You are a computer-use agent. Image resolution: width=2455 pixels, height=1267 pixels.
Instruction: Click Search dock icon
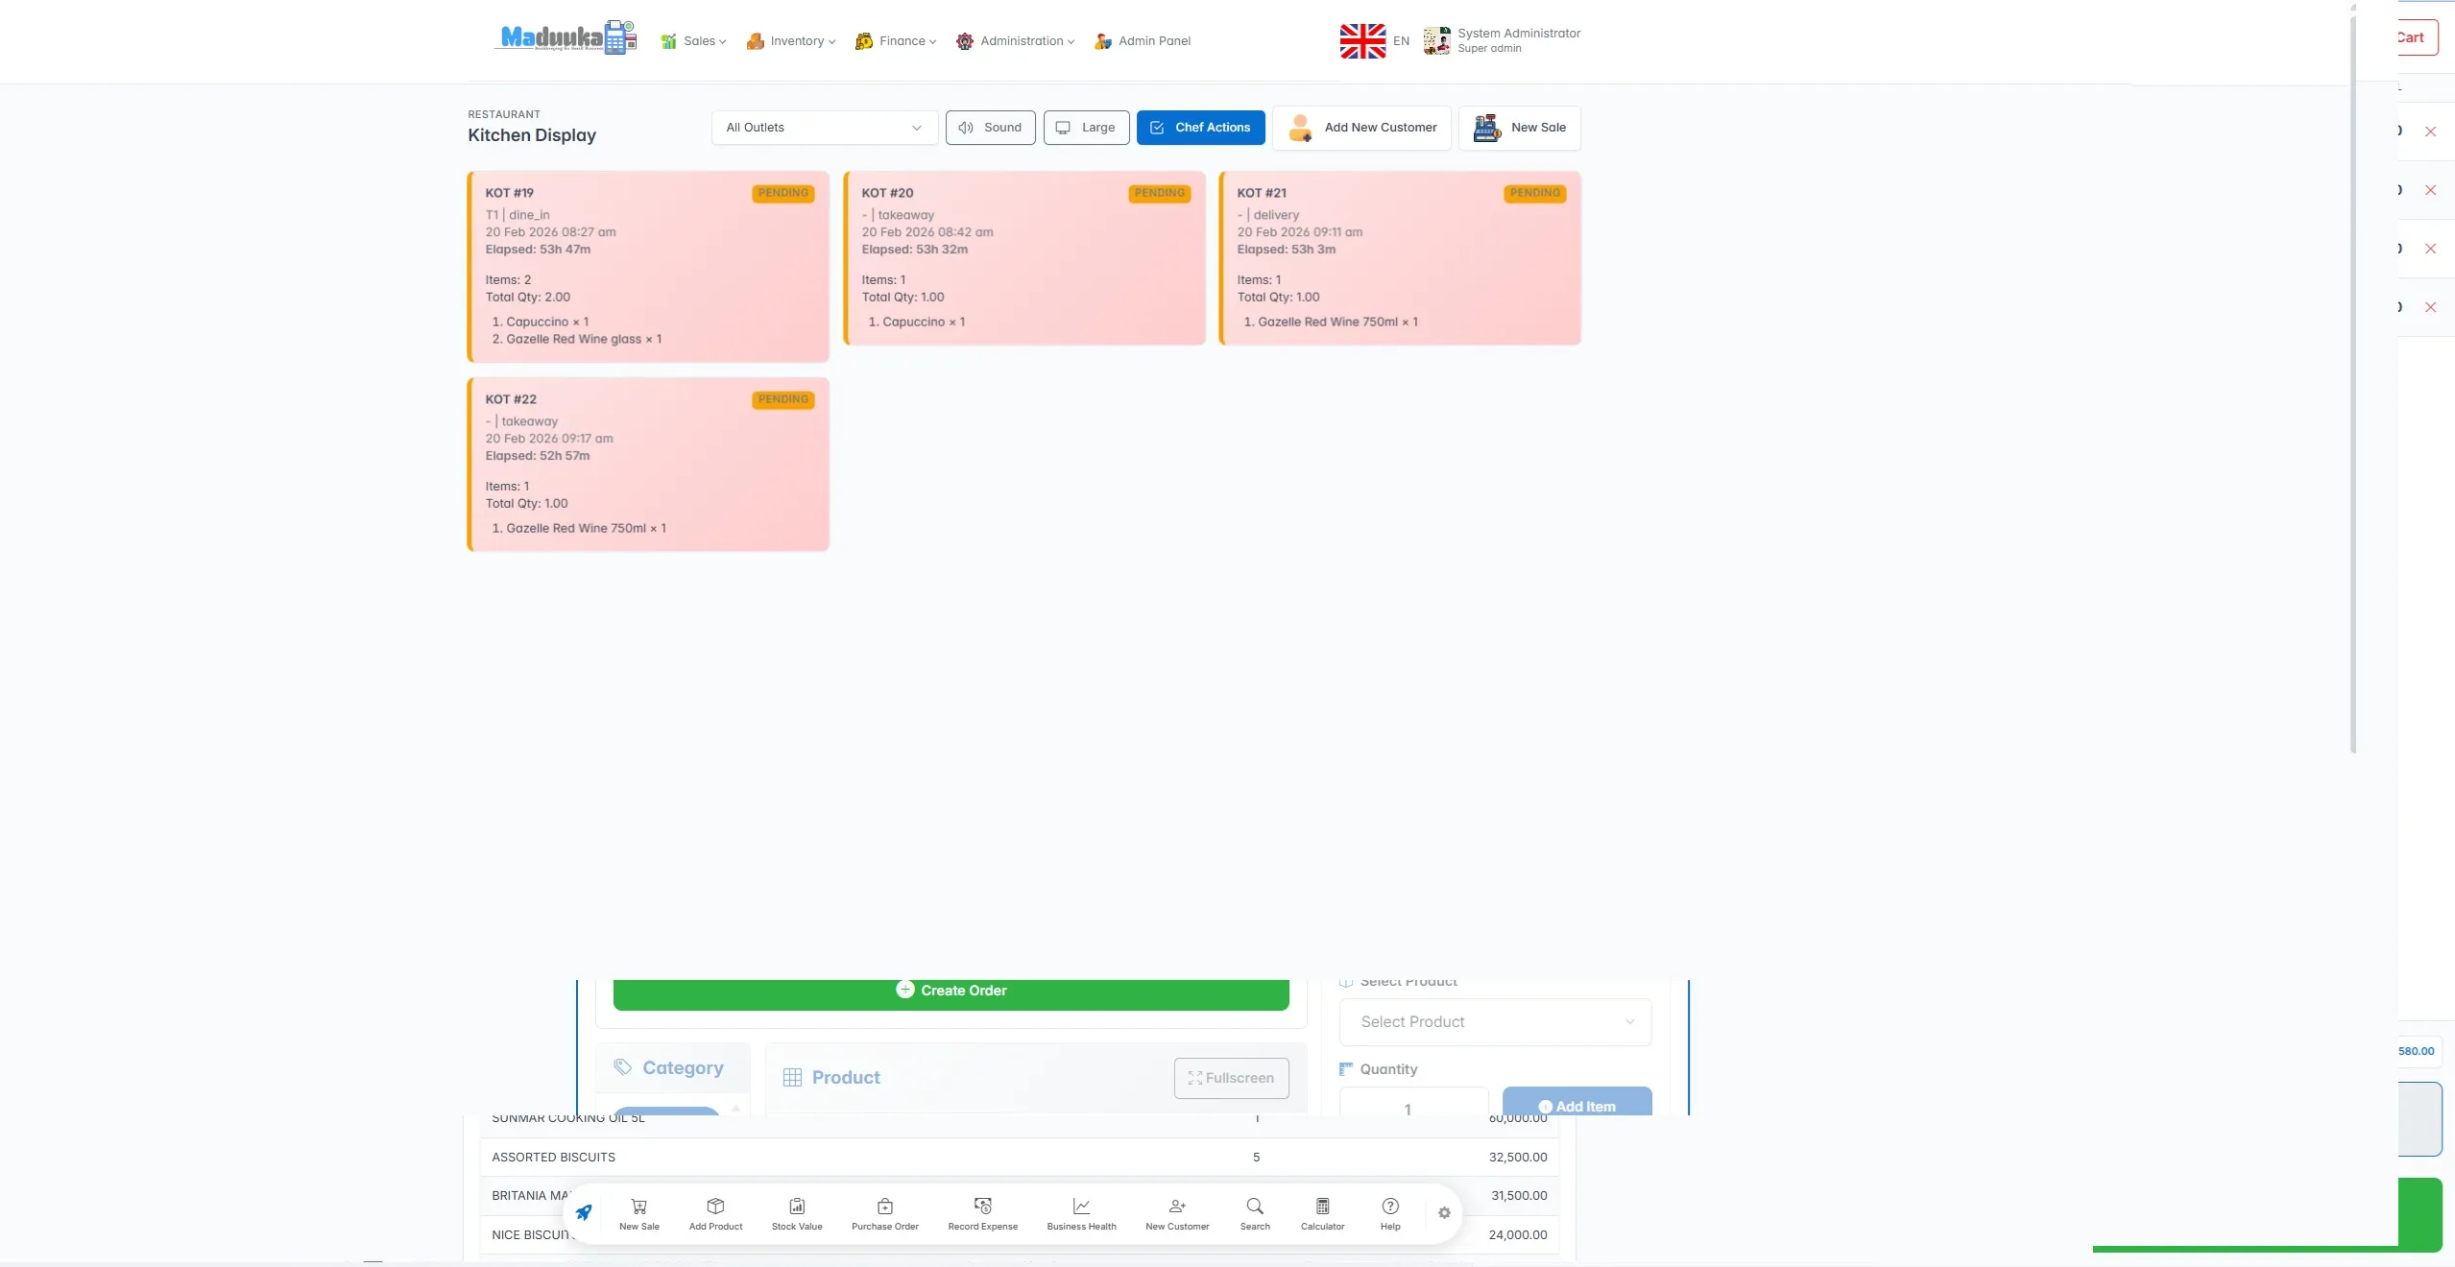click(1255, 1214)
